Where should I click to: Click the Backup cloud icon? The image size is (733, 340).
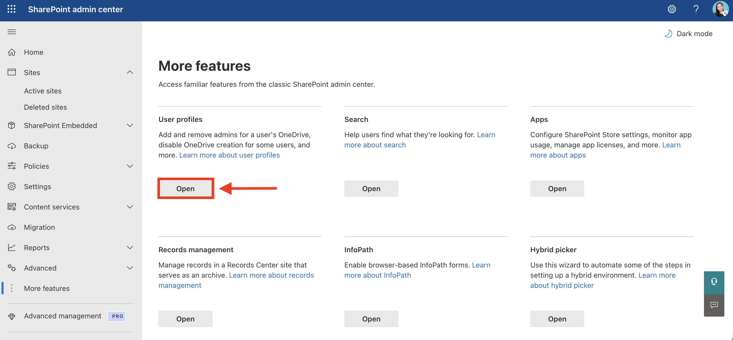(12, 146)
